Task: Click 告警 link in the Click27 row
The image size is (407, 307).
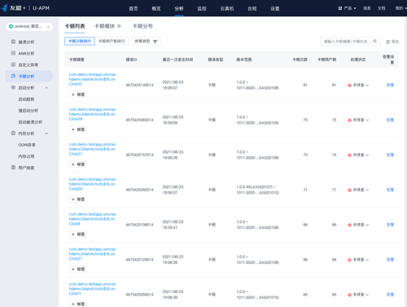Action: [x=390, y=260]
